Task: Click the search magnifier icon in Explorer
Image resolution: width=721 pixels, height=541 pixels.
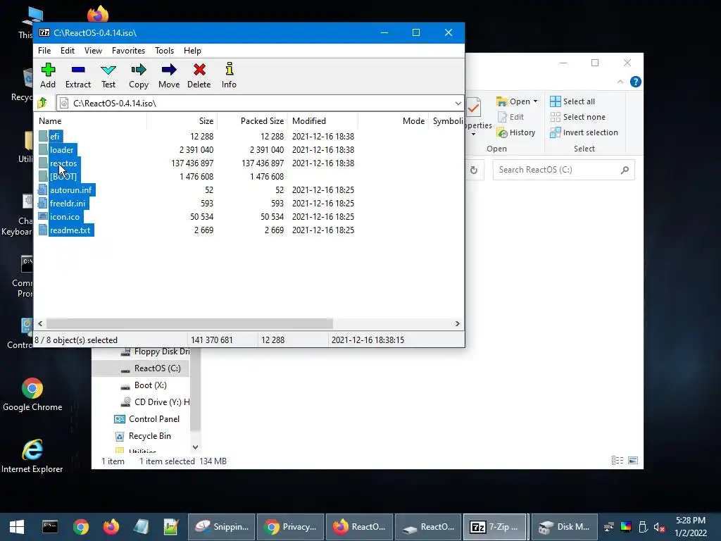Action: [625, 170]
